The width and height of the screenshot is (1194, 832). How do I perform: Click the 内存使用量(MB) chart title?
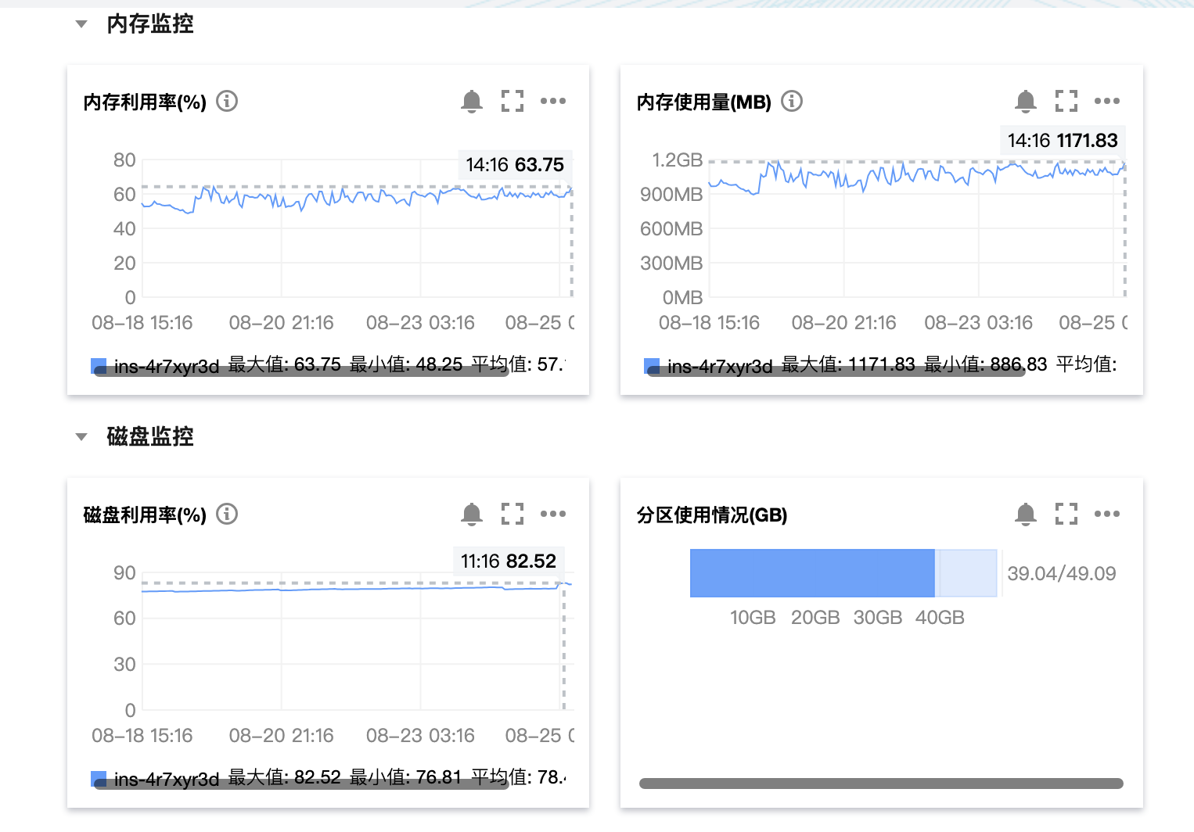(704, 102)
